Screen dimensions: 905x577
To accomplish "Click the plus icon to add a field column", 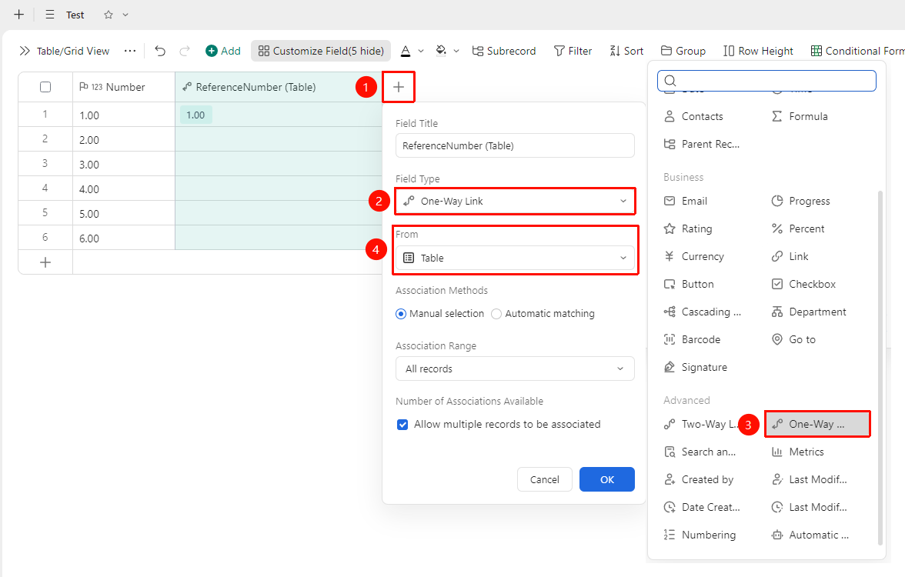I will tap(399, 87).
